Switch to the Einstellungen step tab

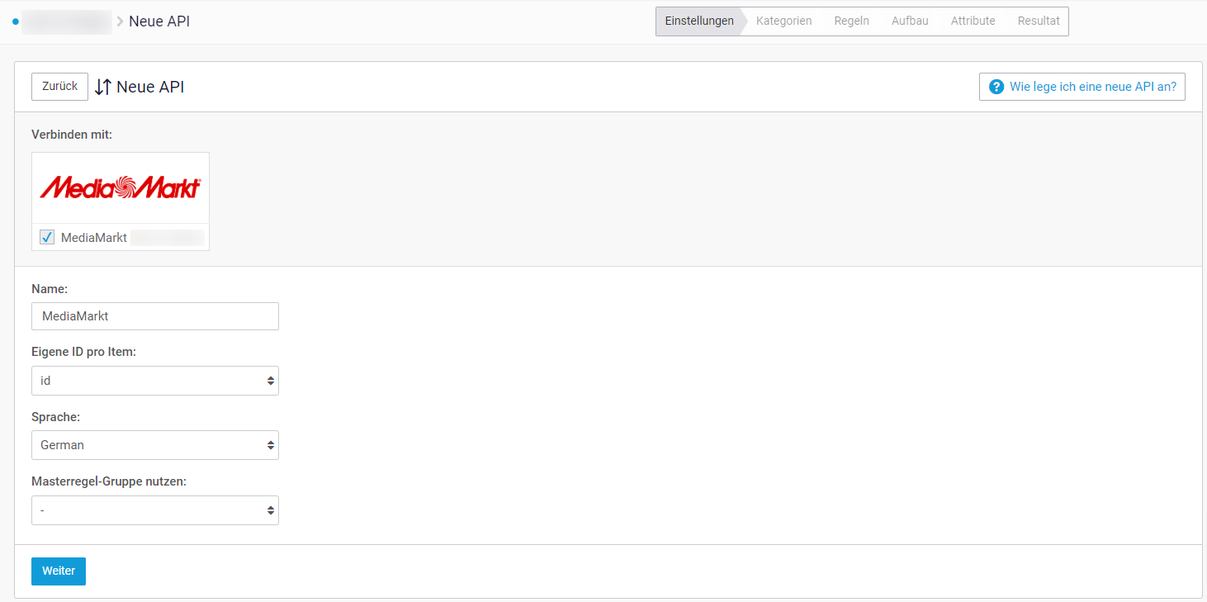[x=699, y=21]
